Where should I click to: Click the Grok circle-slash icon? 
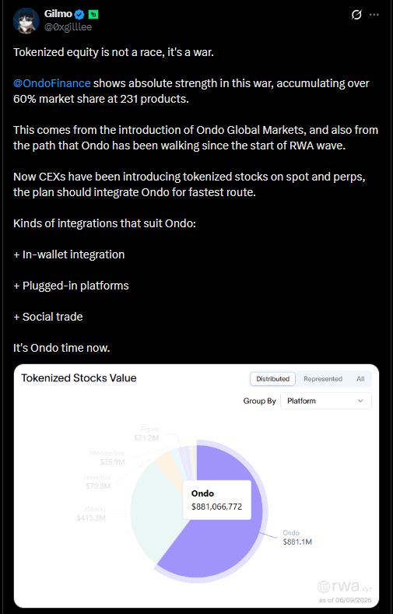(356, 15)
